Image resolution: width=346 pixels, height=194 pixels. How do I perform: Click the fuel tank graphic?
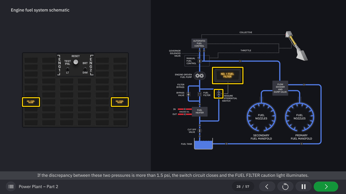203,144
